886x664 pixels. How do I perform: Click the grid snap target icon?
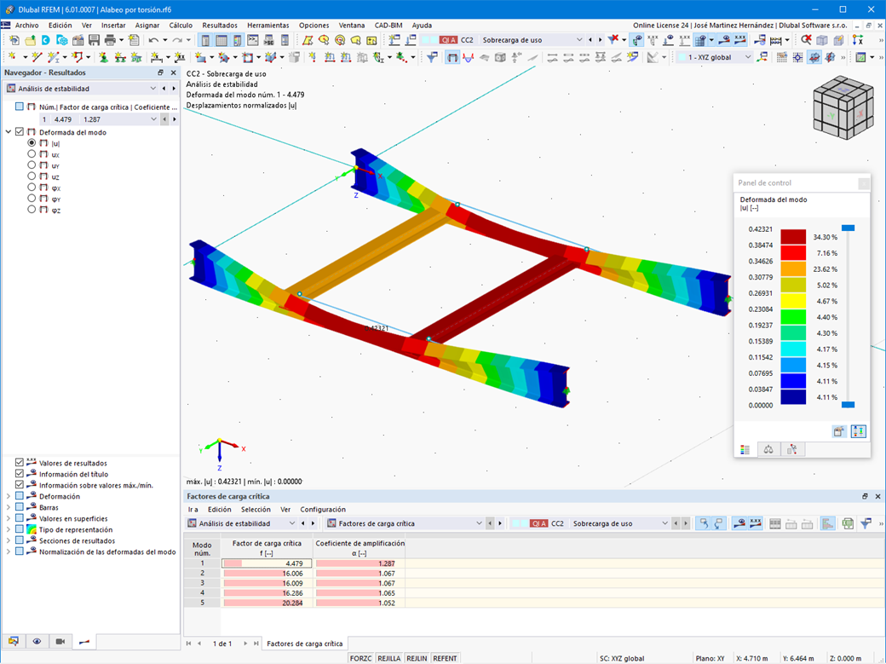tap(798, 57)
